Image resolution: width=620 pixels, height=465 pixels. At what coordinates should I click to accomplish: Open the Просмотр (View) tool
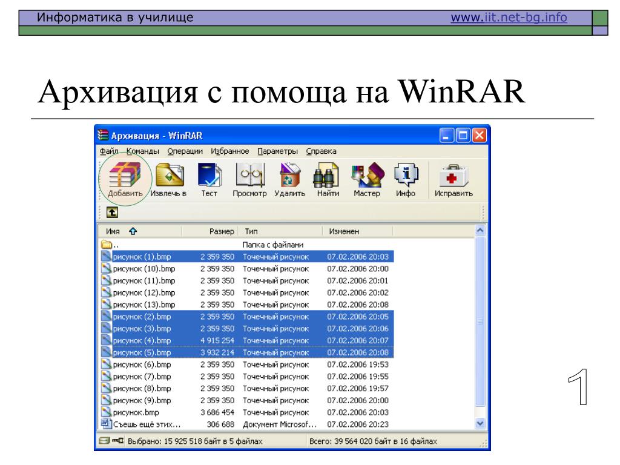coord(249,180)
